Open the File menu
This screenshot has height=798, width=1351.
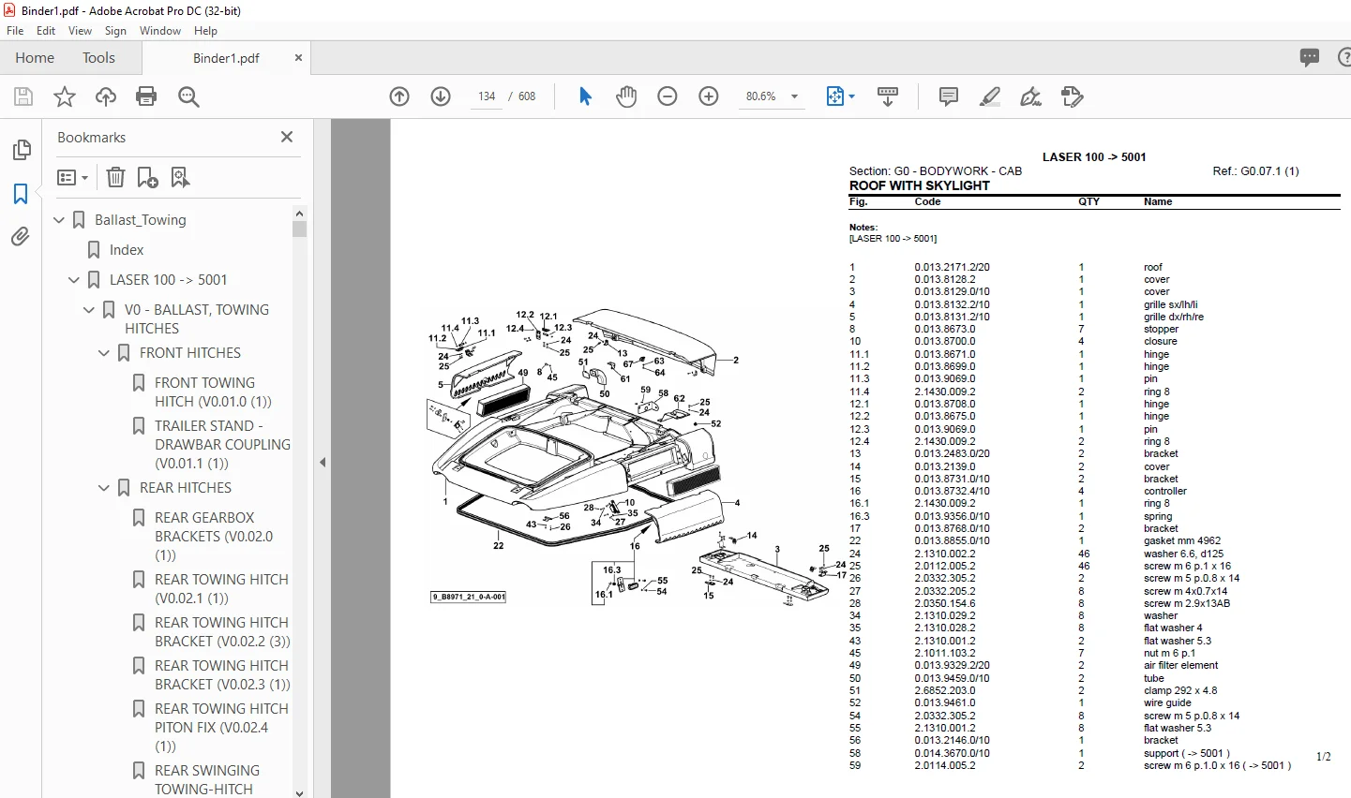pos(15,31)
